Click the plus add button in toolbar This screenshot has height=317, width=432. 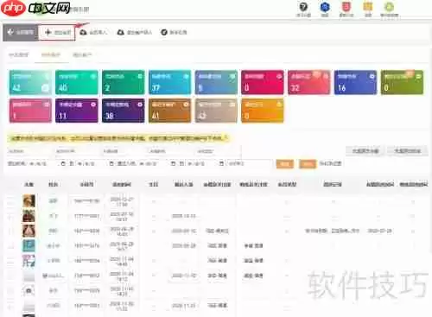point(57,32)
